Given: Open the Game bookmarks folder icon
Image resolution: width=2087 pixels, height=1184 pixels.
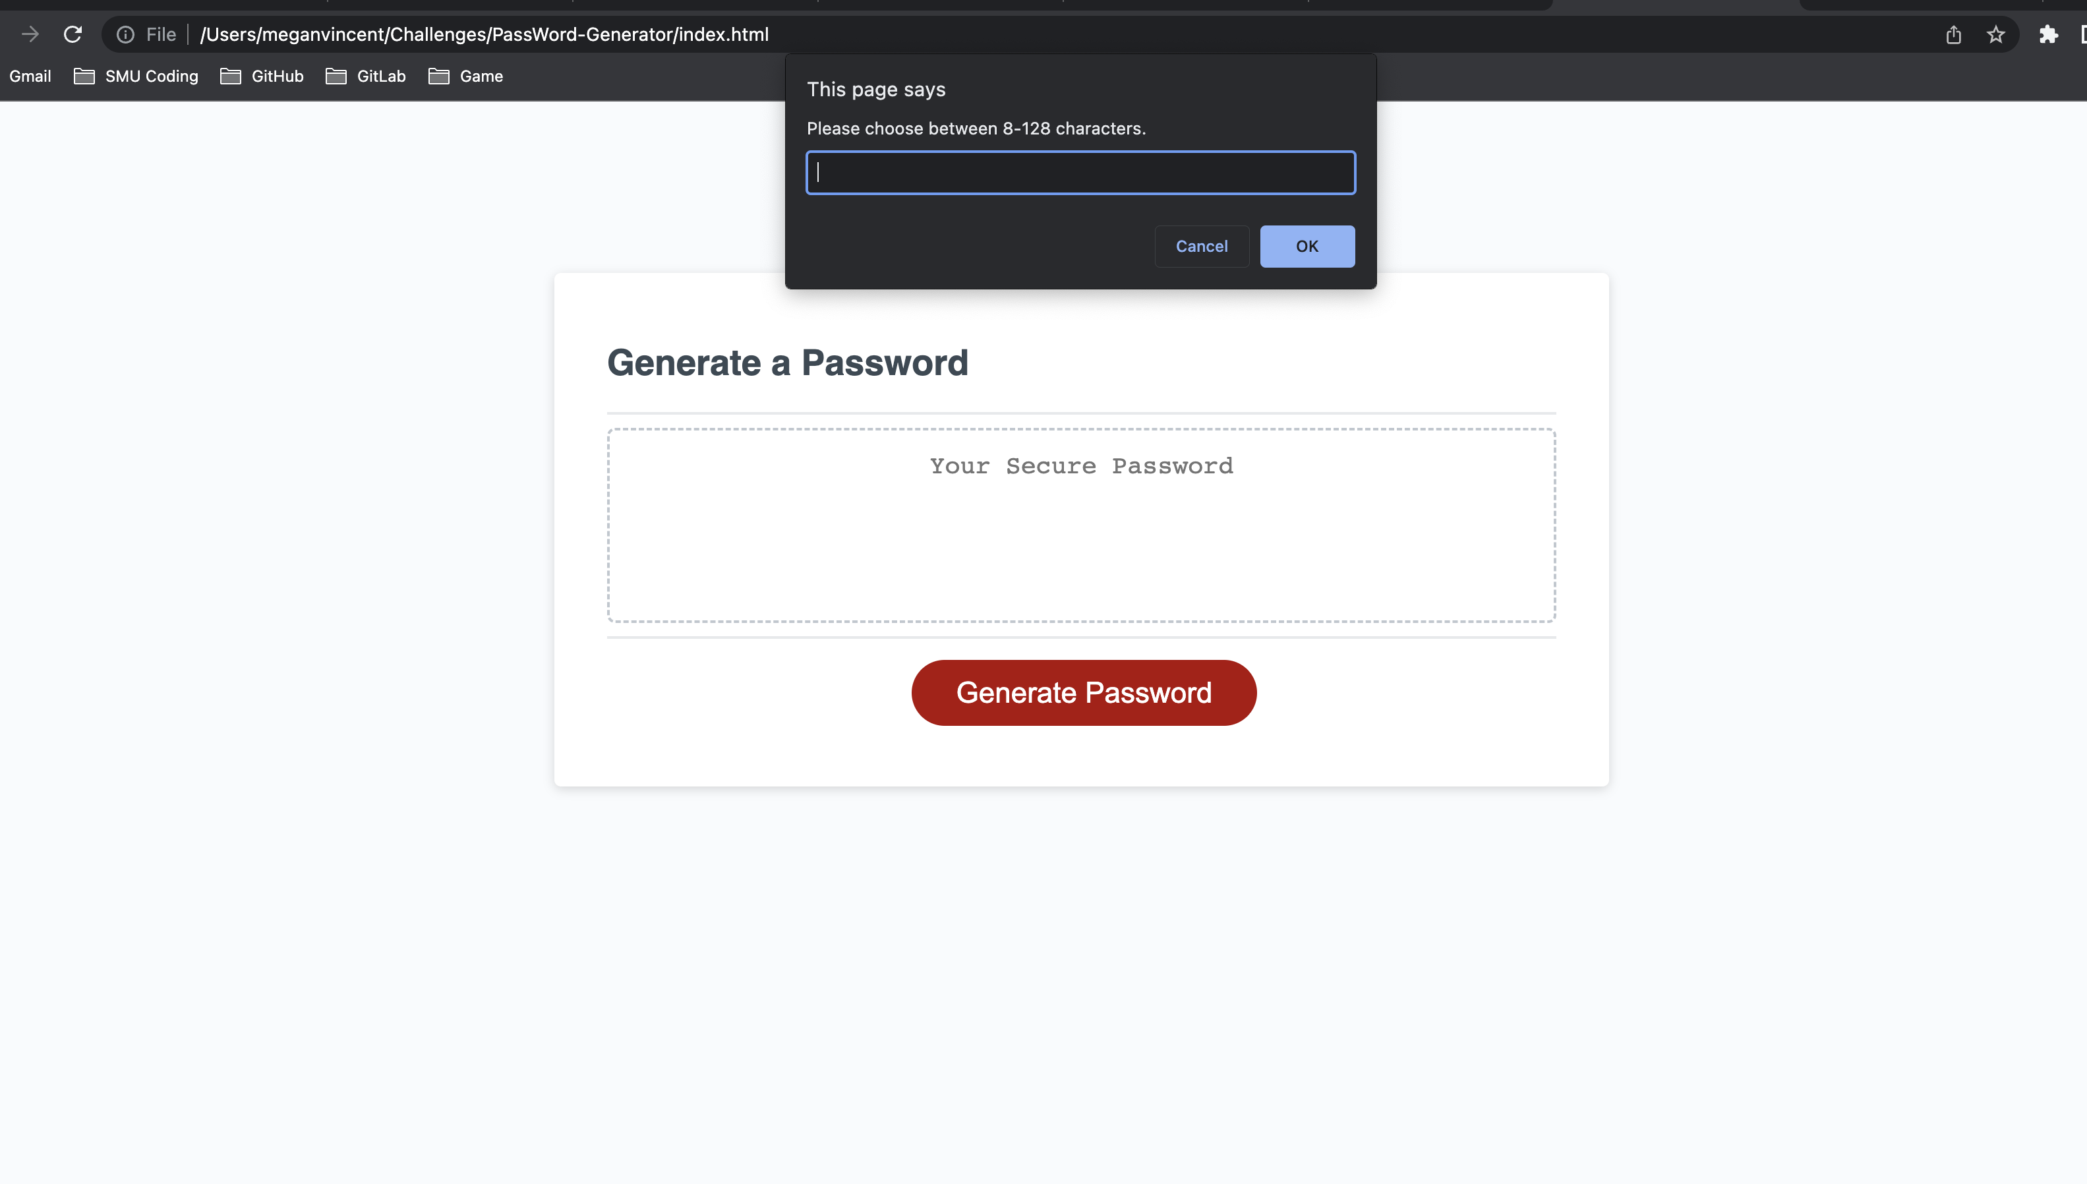Looking at the screenshot, I should (438, 76).
